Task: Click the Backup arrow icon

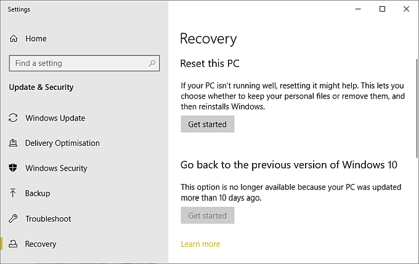Action: [x=14, y=193]
